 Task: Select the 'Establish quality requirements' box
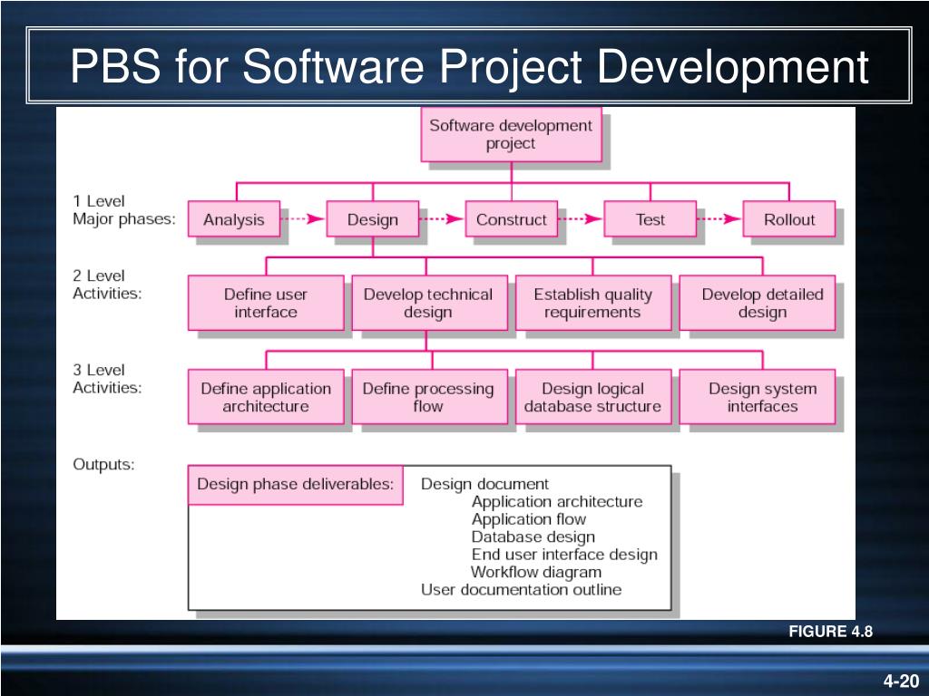coord(593,303)
